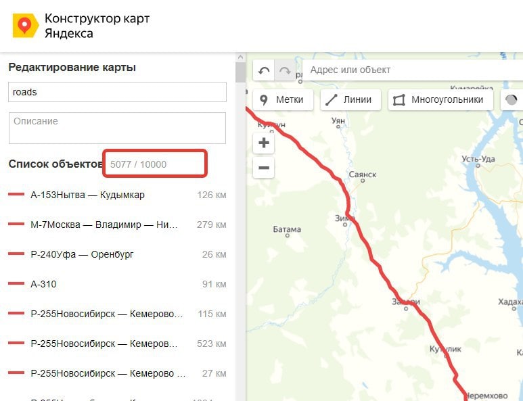This screenshot has width=523, height=401.
Task: Click the sidebar scrollbar thumb
Action: [x=240, y=72]
